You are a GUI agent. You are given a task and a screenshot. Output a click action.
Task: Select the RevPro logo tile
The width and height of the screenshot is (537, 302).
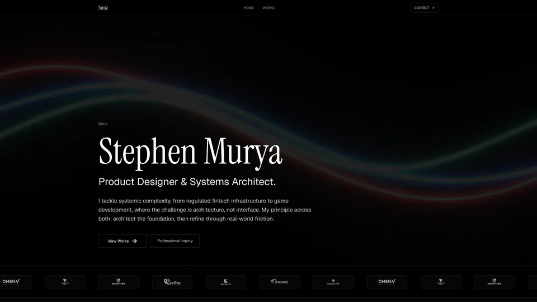172,282
